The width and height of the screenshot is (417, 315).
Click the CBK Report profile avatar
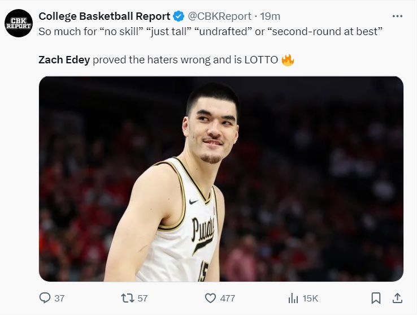[19, 23]
